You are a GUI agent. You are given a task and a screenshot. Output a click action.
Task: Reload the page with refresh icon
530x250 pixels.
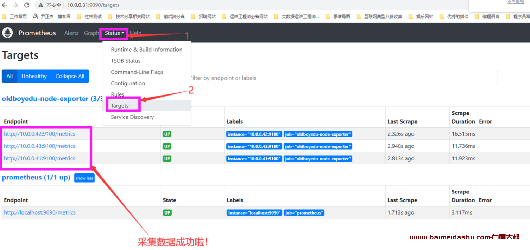pos(27,5)
